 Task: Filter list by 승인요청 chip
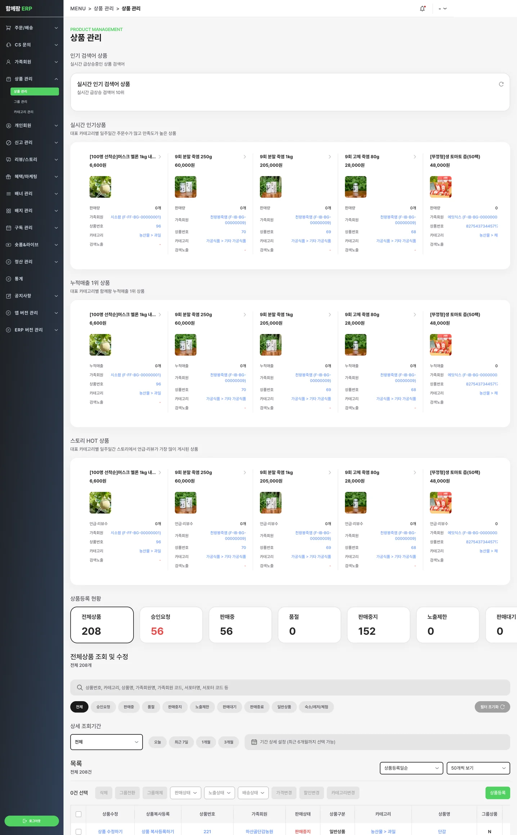103,707
